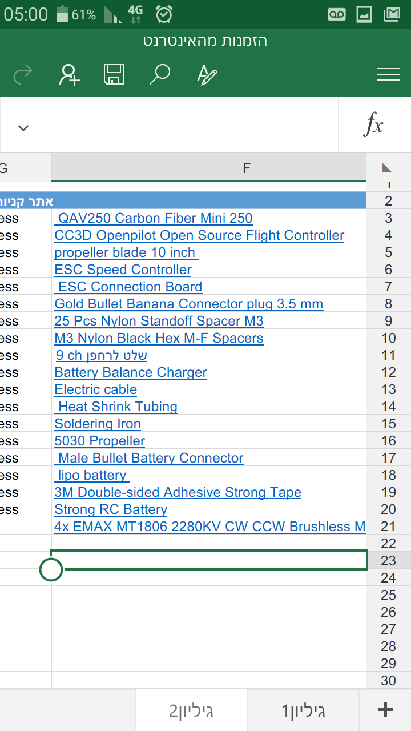Open 25 Pcs Nylon Standoff Spacer link
Viewport: 411px width, 731px height.
tap(159, 321)
